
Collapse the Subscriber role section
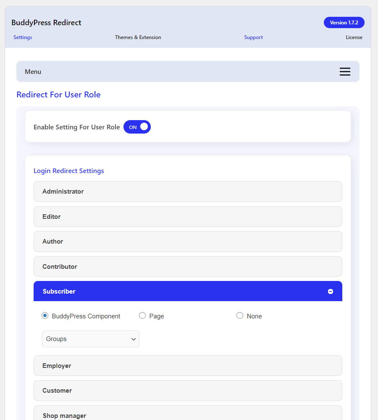pos(188,291)
